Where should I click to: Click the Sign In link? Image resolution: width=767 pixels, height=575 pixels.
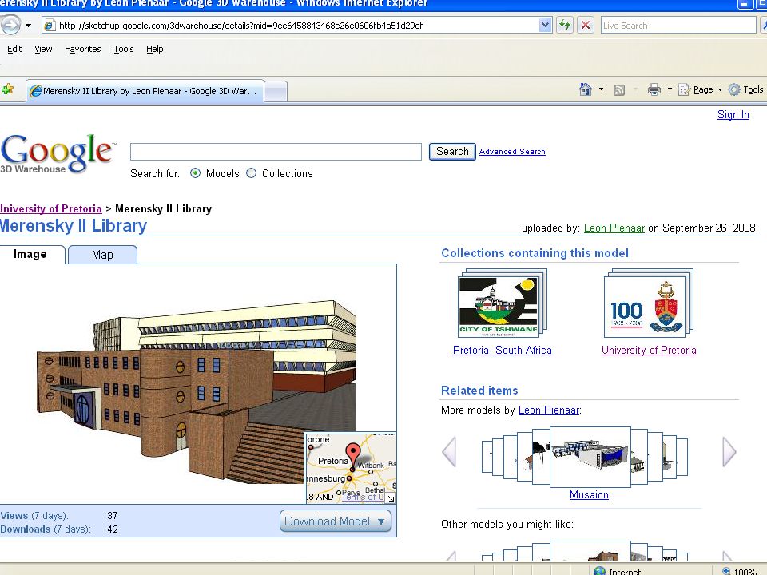point(733,114)
